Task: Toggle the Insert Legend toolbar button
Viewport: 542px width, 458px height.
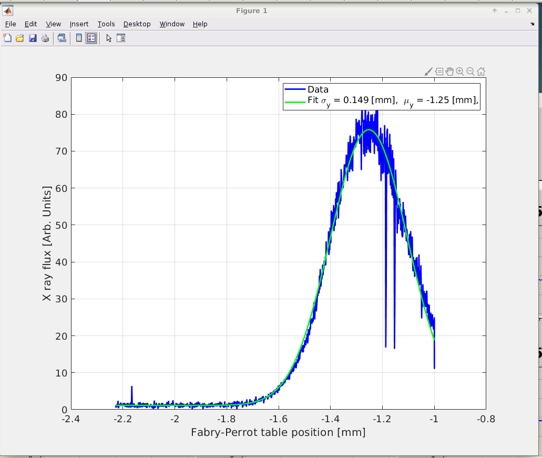Action: (91, 38)
